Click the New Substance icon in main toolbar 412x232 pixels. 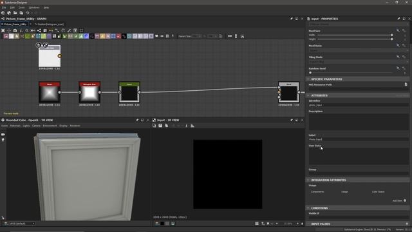(x=3, y=13)
